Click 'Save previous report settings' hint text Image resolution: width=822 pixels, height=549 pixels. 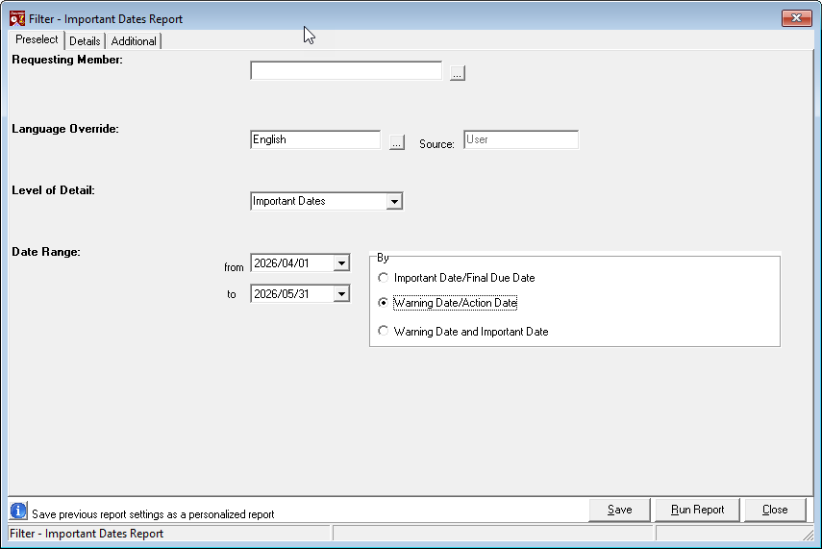tap(153, 514)
